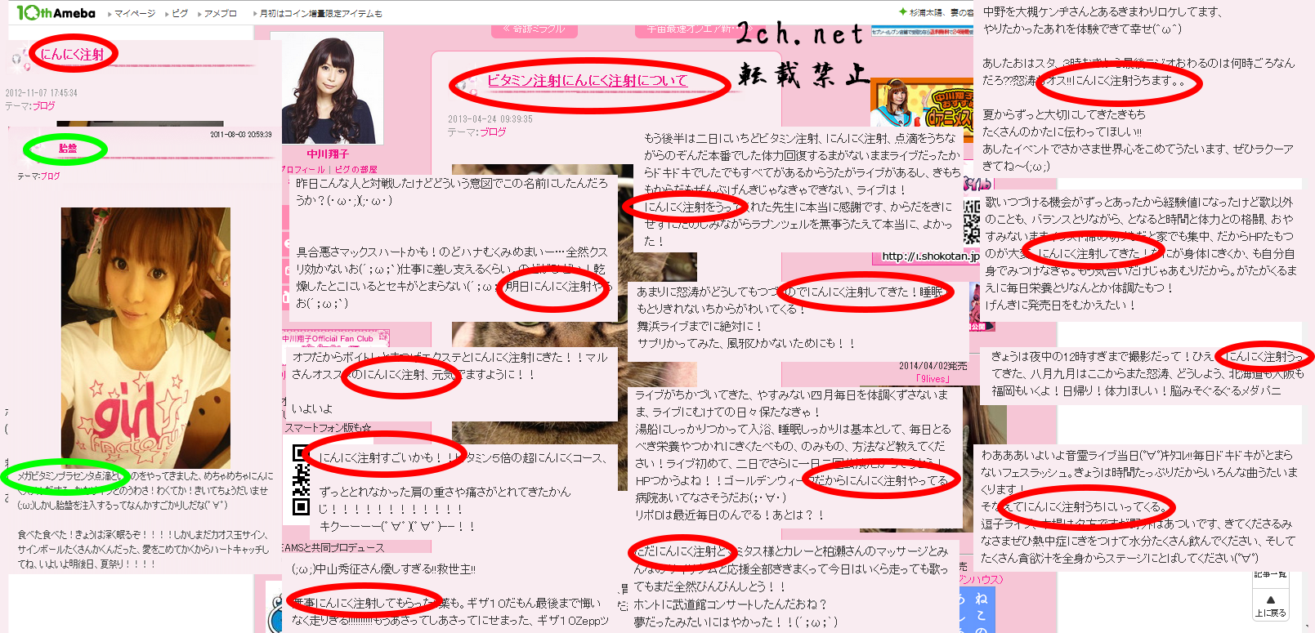Screen dimensions: 1315x633
Task: Click the QR code beside スマートフォン版
Action: pyautogui.click(x=301, y=479)
